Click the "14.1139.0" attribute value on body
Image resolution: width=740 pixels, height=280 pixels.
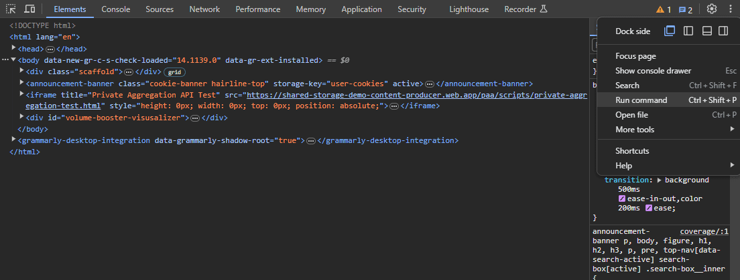click(197, 60)
